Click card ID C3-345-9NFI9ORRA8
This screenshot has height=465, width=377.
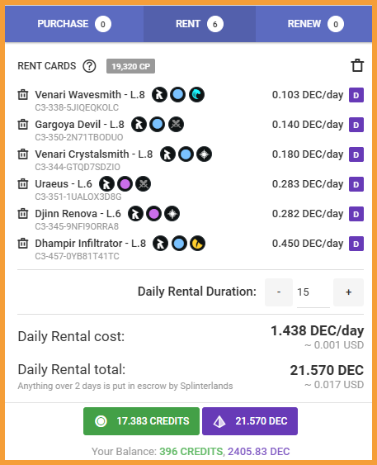point(77,226)
